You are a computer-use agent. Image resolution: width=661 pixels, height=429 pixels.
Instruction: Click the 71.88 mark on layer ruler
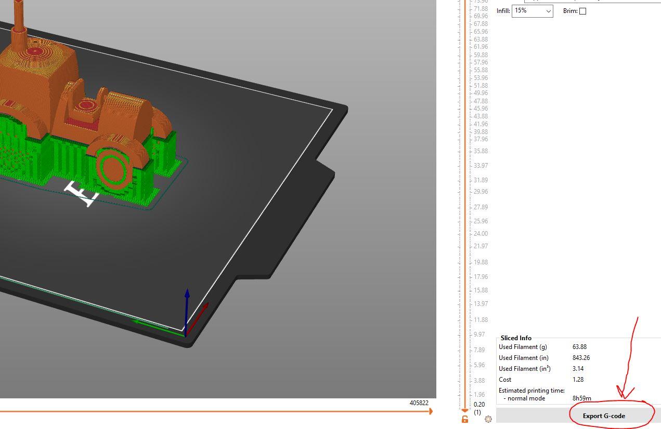481,9
